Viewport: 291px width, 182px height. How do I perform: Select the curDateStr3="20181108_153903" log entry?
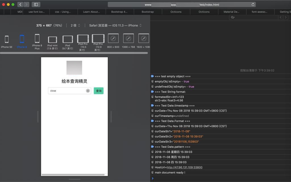click(x=221, y=142)
